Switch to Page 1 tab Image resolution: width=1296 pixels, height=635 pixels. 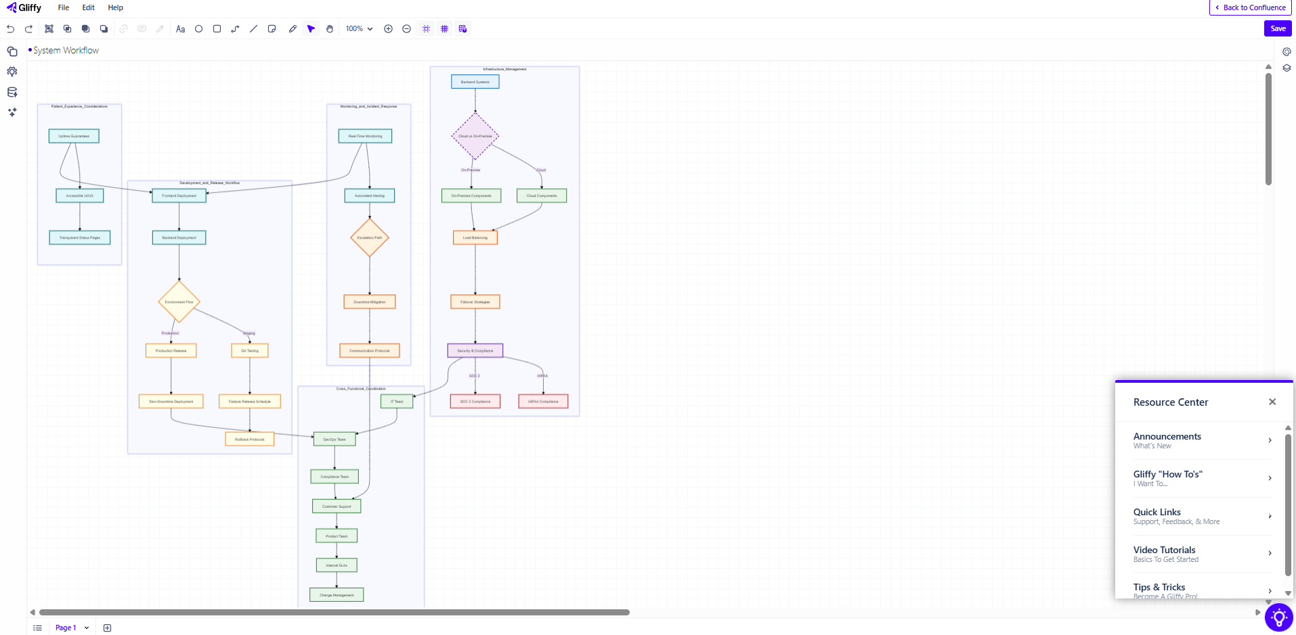click(65, 628)
